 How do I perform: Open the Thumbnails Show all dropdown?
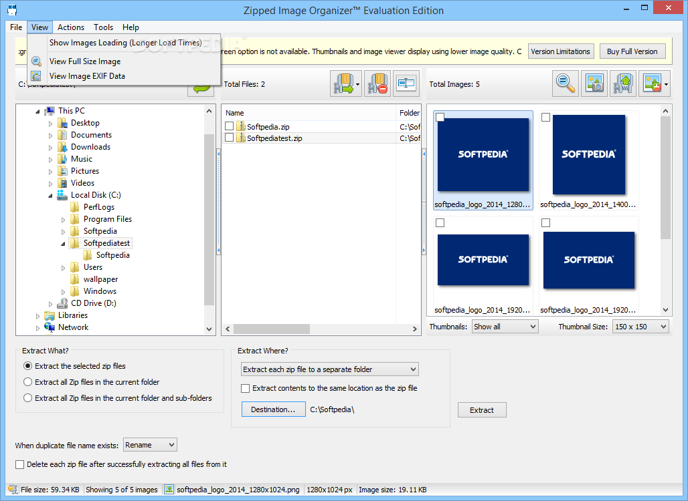tap(505, 326)
